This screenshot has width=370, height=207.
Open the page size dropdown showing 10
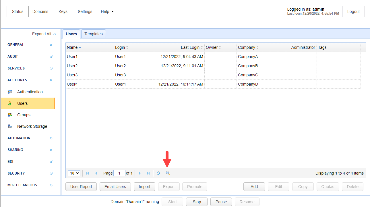[x=74, y=173]
